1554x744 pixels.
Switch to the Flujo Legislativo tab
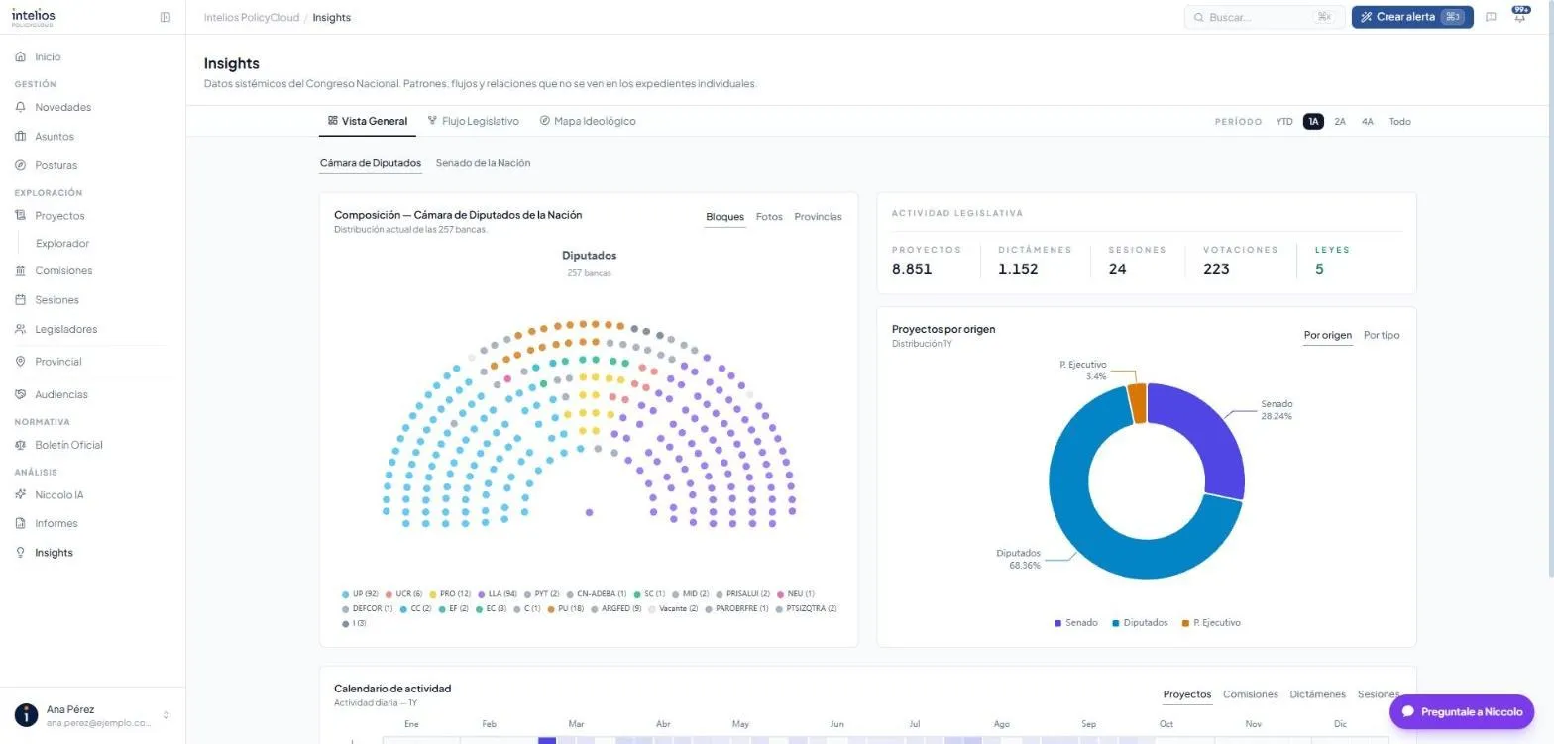tap(473, 121)
